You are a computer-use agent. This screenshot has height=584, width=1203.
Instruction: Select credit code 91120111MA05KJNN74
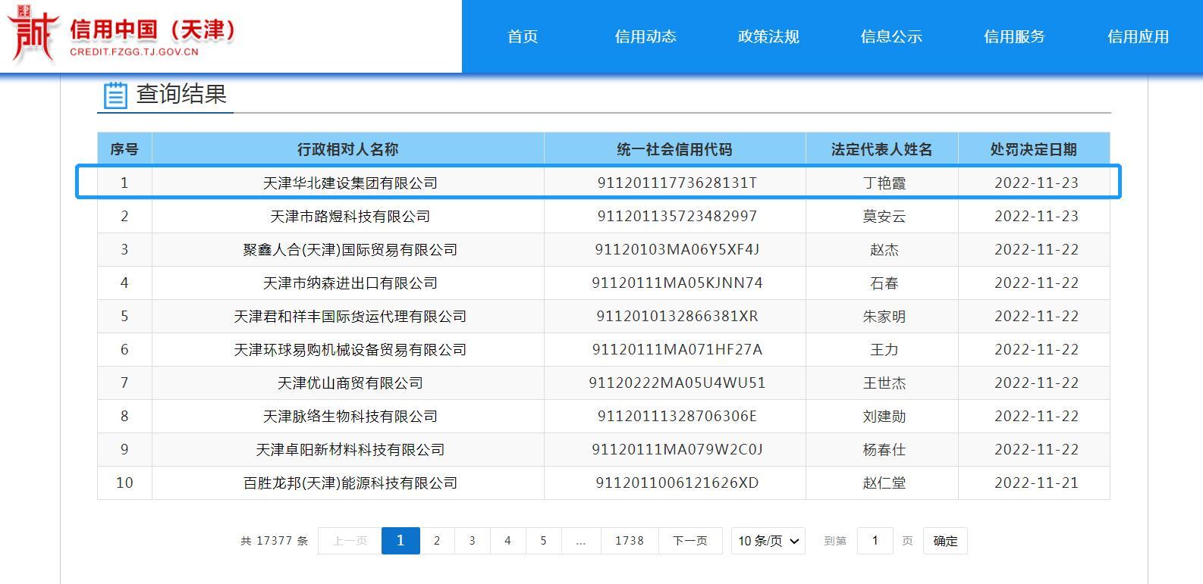(x=677, y=283)
